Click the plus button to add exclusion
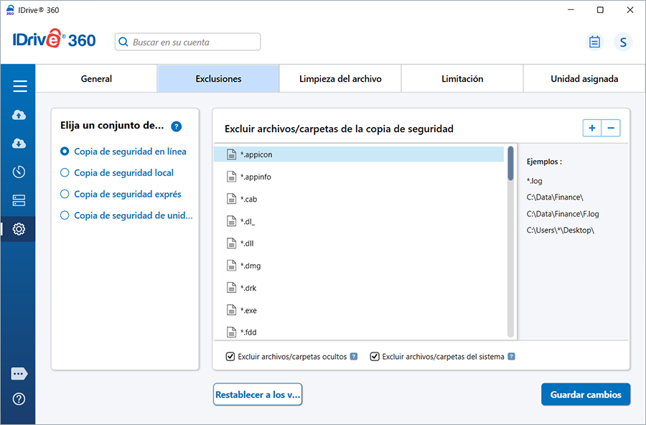This screenshot has height=425, width=646. point(592,128)
